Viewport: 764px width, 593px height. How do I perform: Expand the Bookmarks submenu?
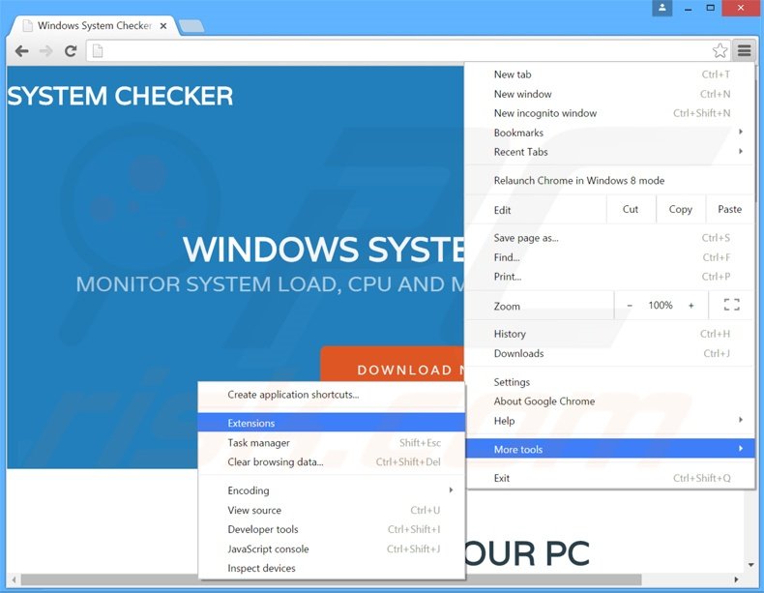pyautogui.click(x=609, y=133)
